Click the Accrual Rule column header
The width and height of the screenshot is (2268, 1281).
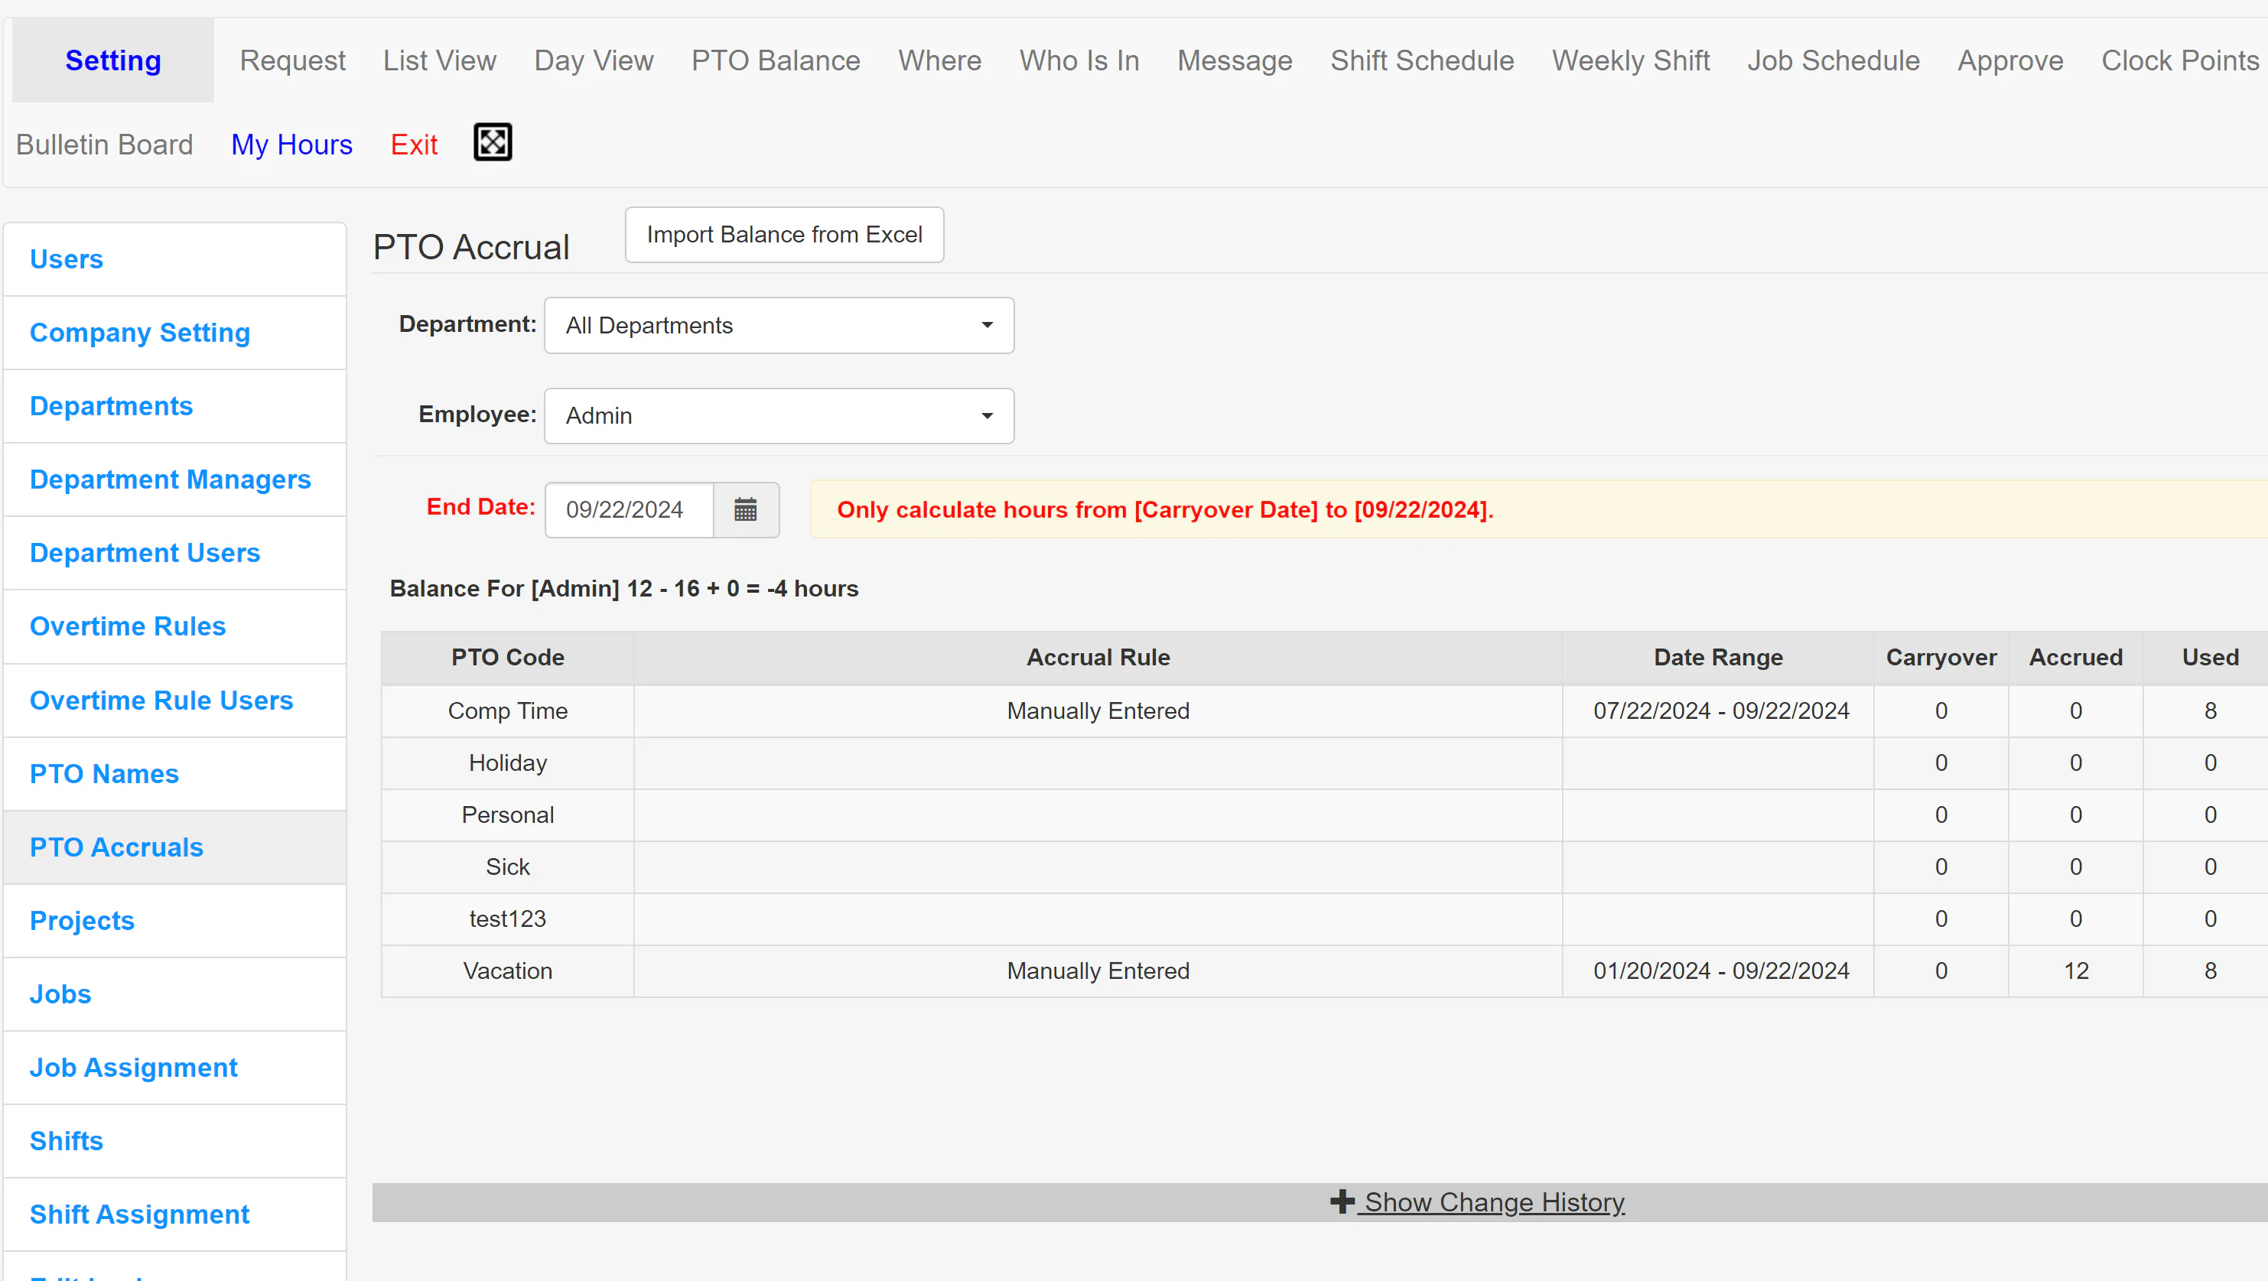(x=1098, y=658)
